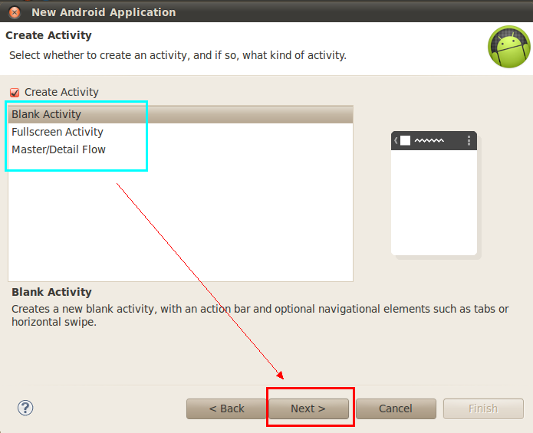The image size is (533, 433).
Task: Uncheck the Create Activity checkbox
Action: pos(15,93)
